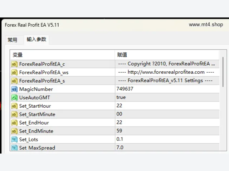Switch to the 常用 tab
This screenshot has width=229, height=171.
[13, 40]
